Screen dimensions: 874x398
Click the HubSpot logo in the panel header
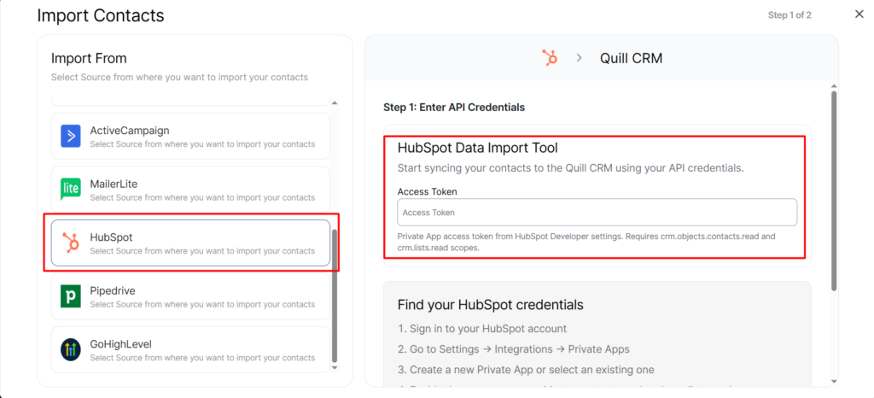click(x=551, y=58)
